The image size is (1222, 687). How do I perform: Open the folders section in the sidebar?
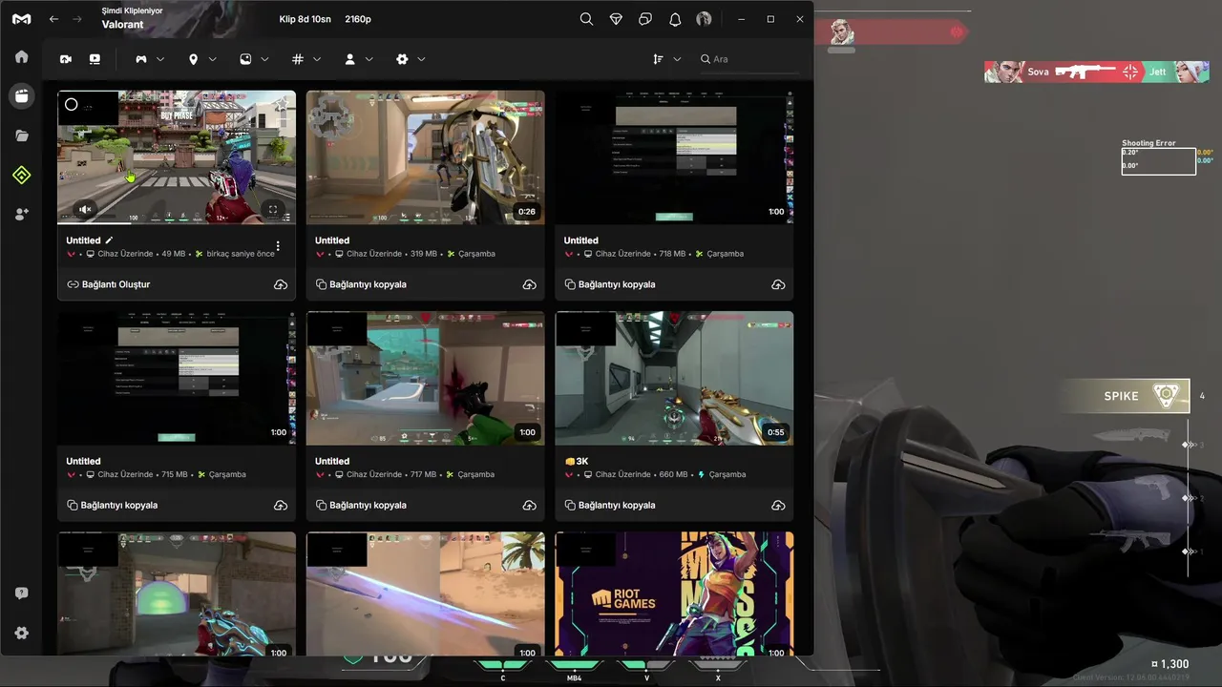coord(21,135)
